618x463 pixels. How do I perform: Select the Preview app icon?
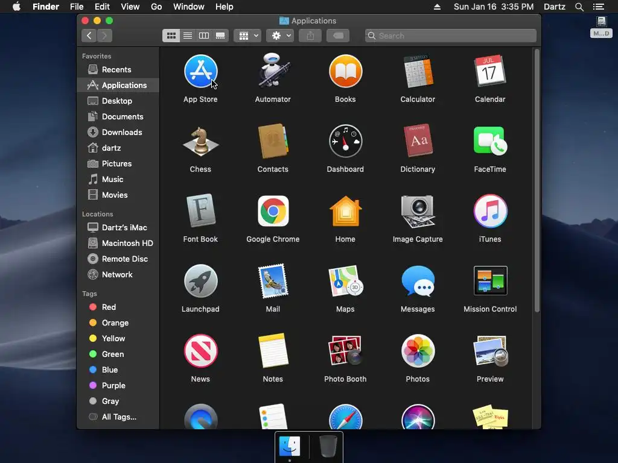tap(490, 351)
